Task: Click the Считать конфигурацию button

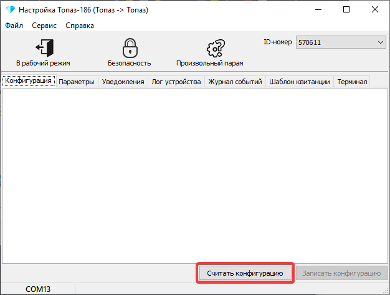Action: click(245, 273)
